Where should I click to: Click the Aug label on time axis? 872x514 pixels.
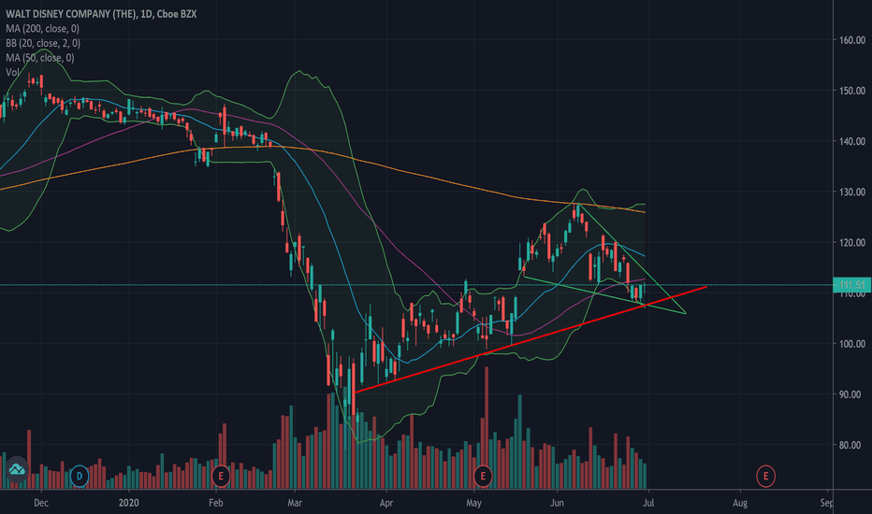tap(740, 503)
